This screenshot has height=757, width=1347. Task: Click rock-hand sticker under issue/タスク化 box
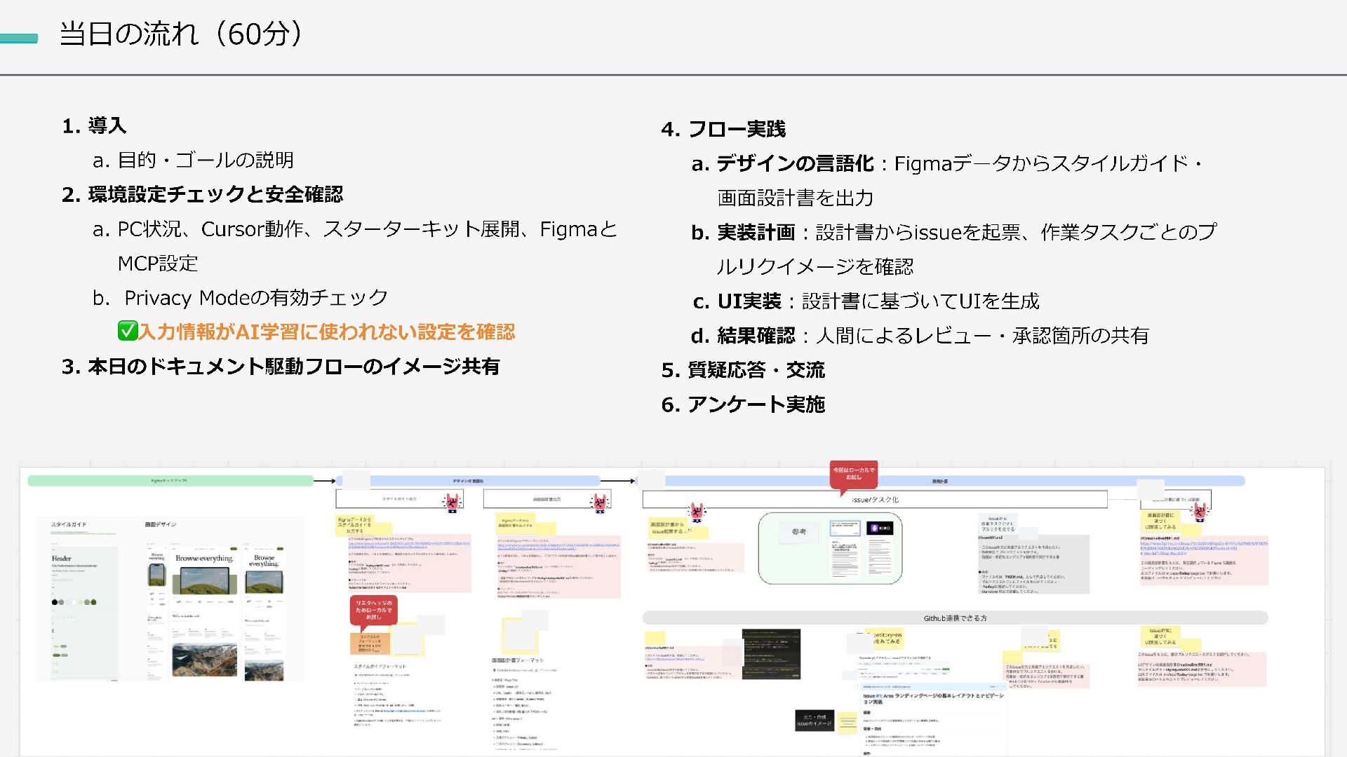[696, 512]
